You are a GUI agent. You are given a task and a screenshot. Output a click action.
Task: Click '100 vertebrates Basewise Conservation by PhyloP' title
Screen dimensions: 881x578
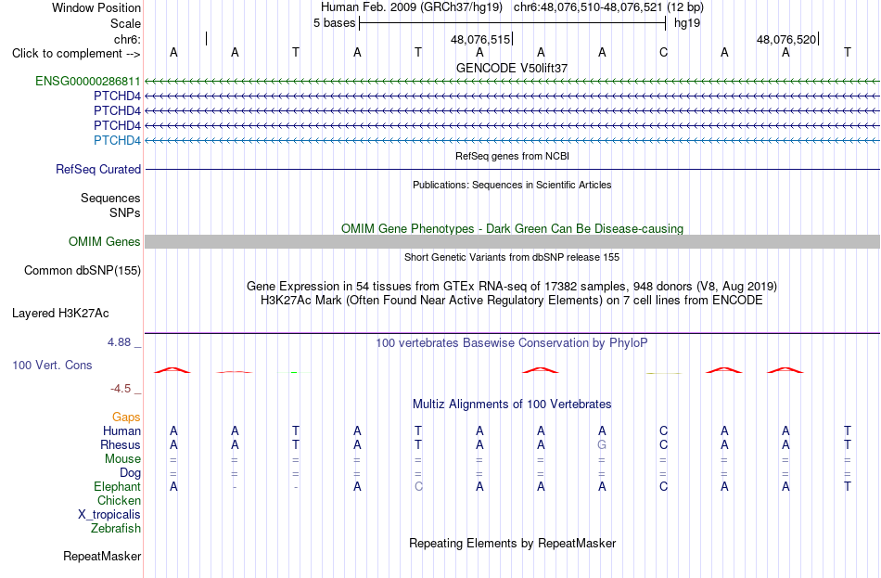(x=512, y=343)
